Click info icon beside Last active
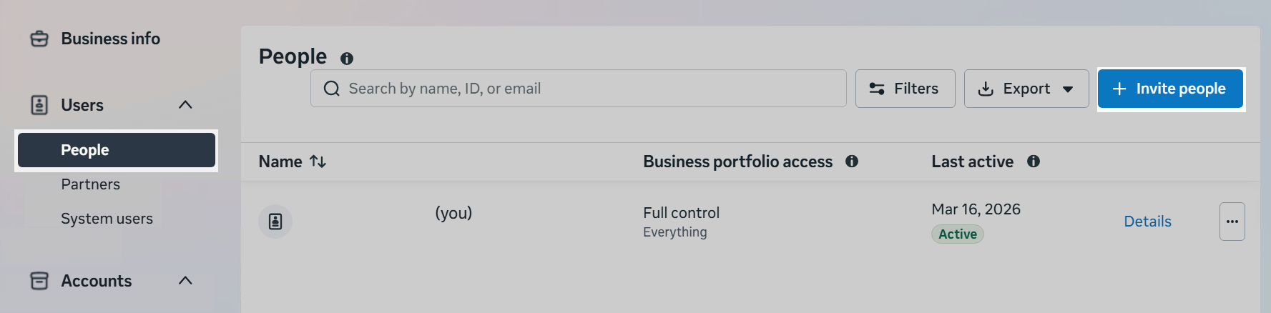Image resolution: width=1271 pixels, height=313 pixels. click(x=1034, y=162)
